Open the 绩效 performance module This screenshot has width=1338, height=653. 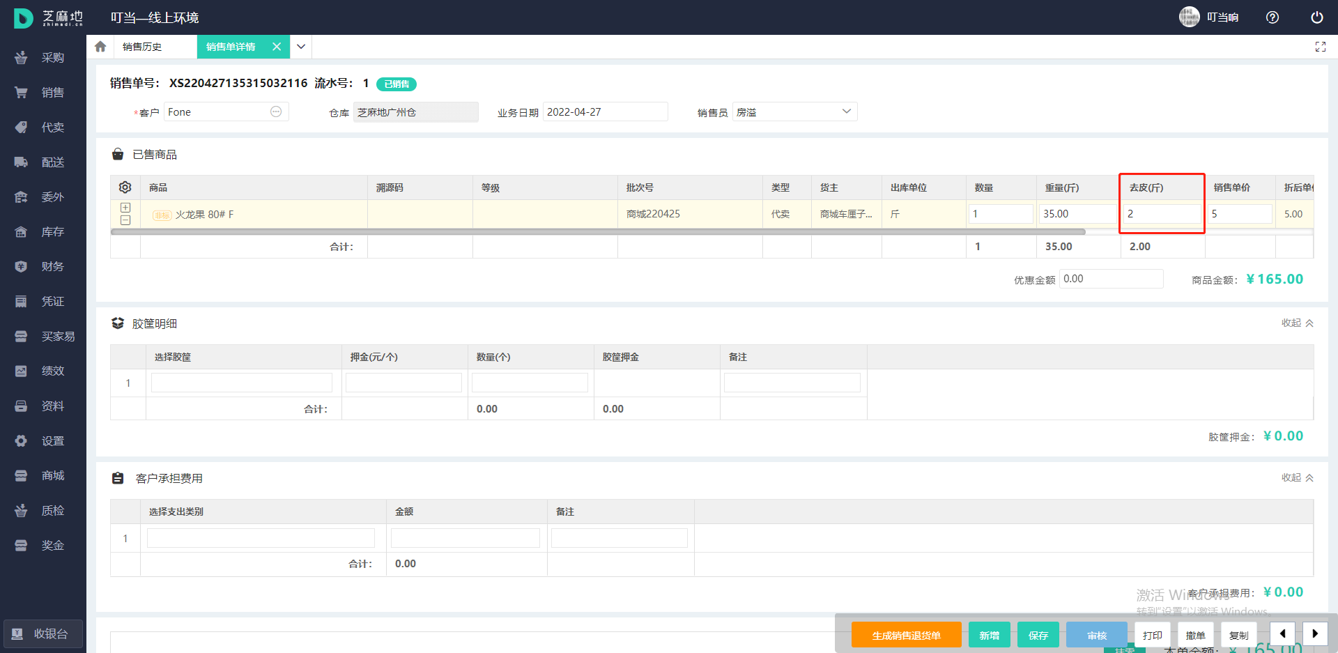click(x=42, y=371)
